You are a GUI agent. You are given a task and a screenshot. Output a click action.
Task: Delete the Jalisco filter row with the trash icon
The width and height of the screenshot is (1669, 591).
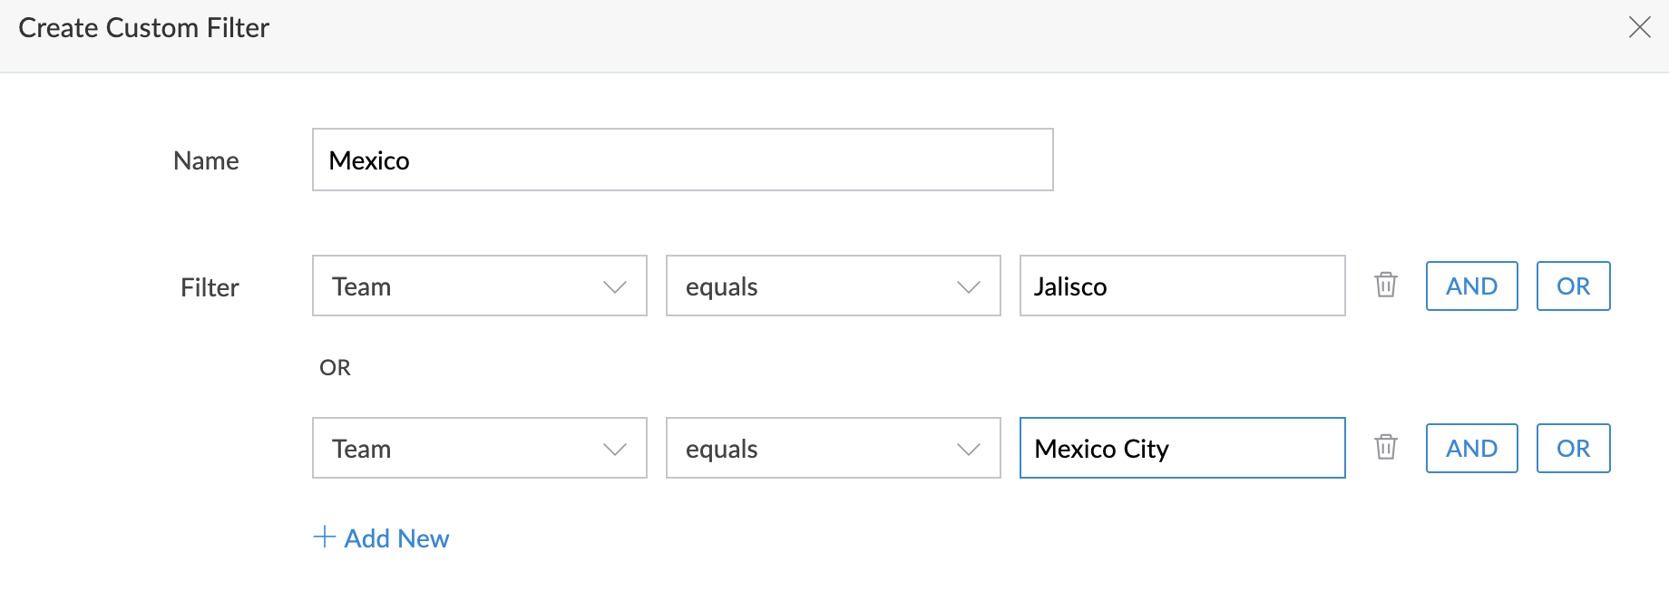point(1385,285)
